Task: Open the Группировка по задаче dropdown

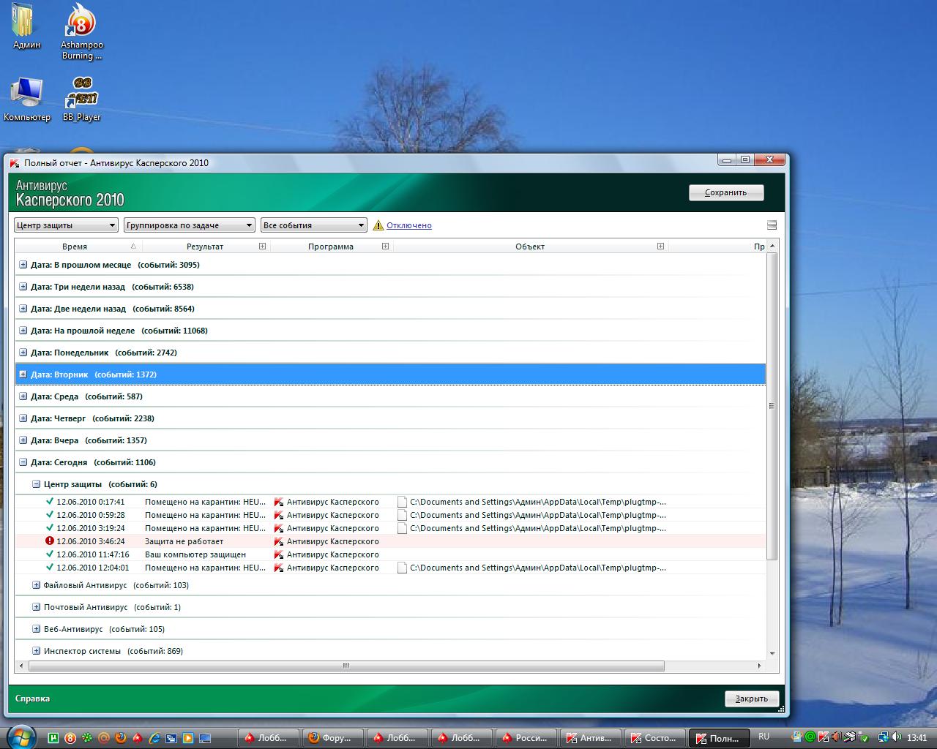Action: click(x=189, y=225)
